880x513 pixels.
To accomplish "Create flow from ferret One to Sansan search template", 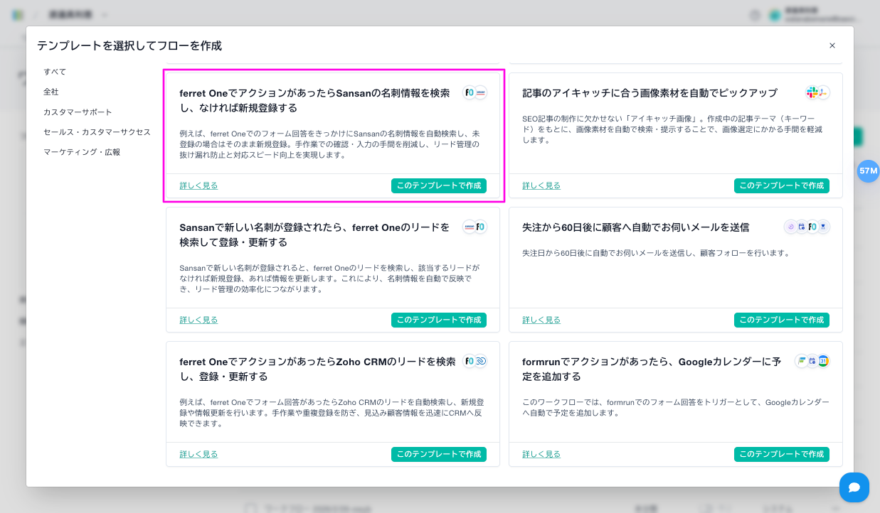I will click(x=438, y=185).
